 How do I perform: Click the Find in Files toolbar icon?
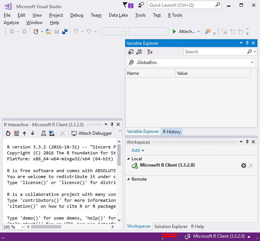(x=208, y=31)
